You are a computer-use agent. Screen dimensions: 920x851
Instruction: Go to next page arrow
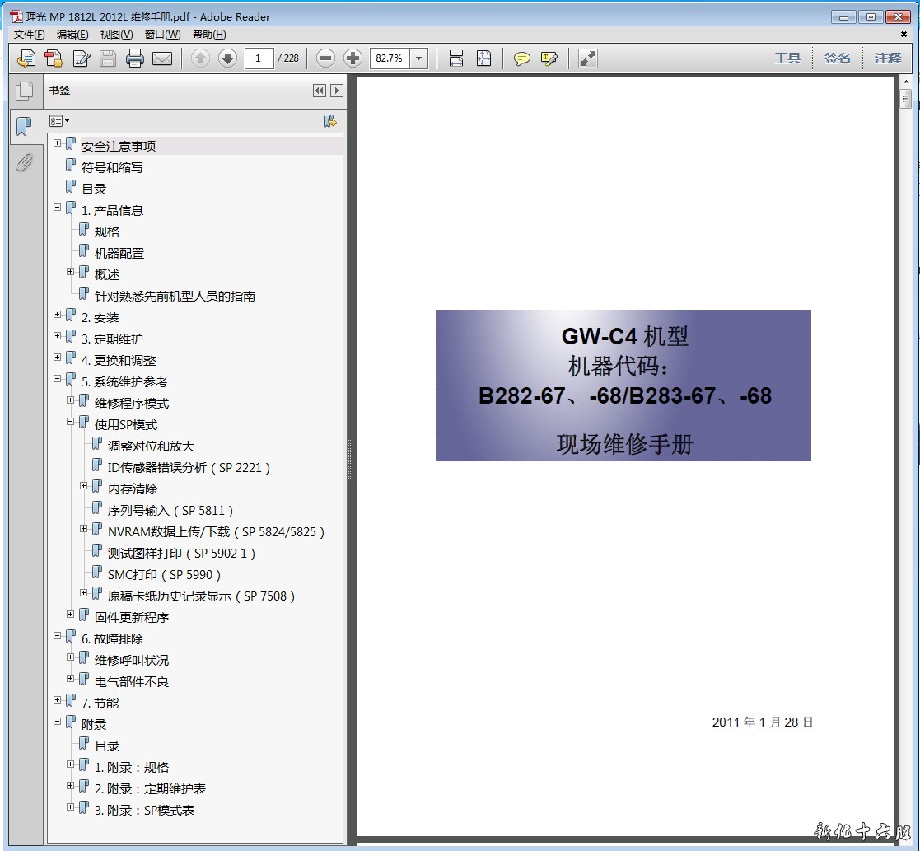pos(227,58)
